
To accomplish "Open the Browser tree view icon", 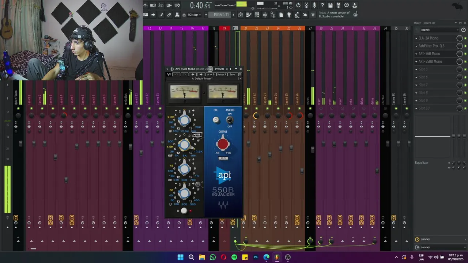I will (273, 15).
